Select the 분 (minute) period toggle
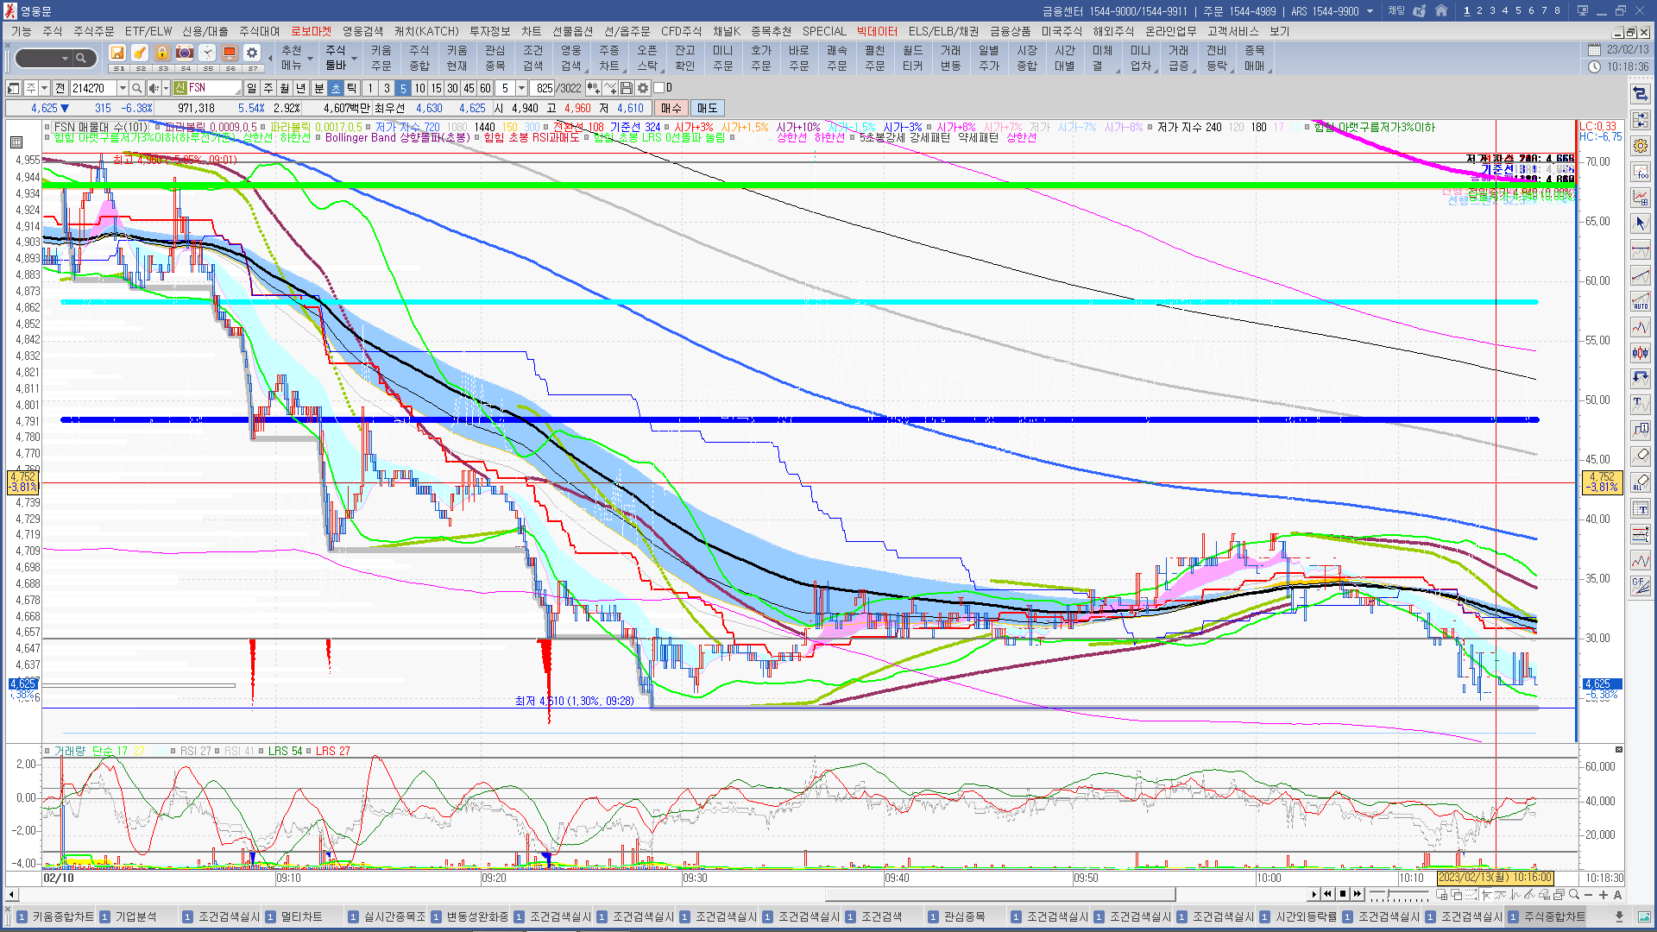This screenshot has width=1657, height=932. click(318, 88)
